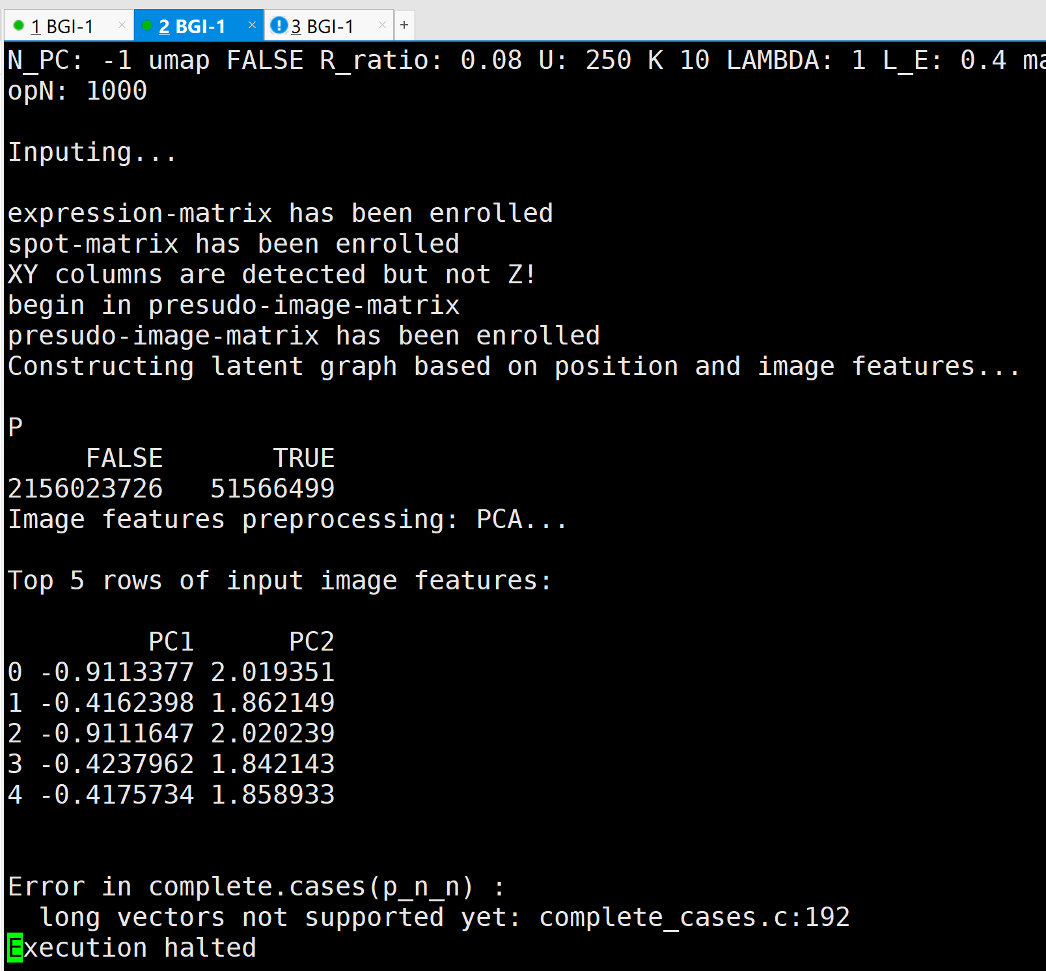Click the value -0.9113377 in row 0

coord(117,671)
